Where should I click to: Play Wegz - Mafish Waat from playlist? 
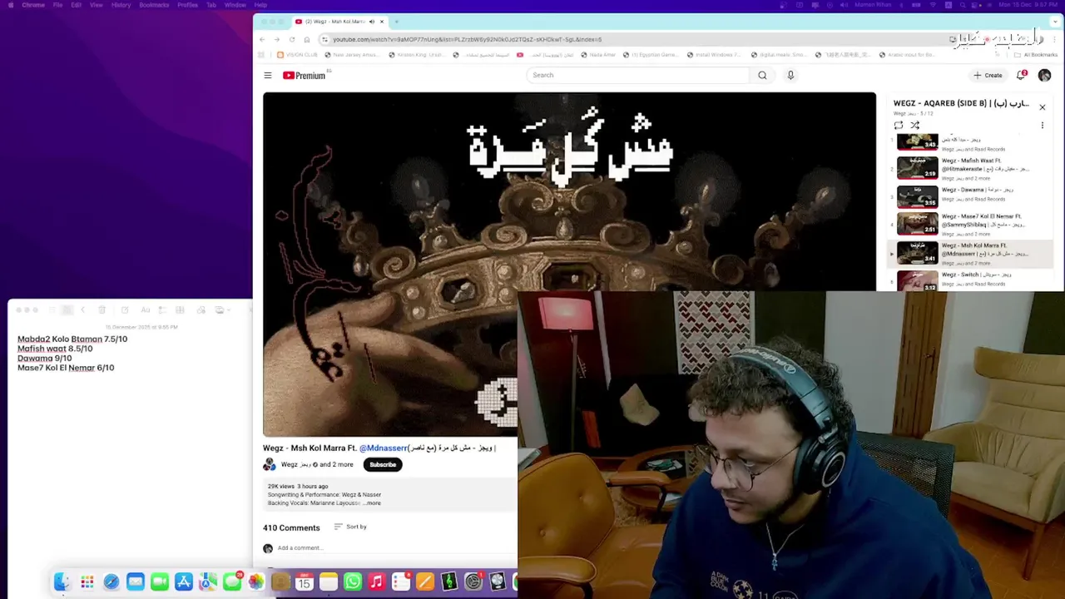click(969, 169)
